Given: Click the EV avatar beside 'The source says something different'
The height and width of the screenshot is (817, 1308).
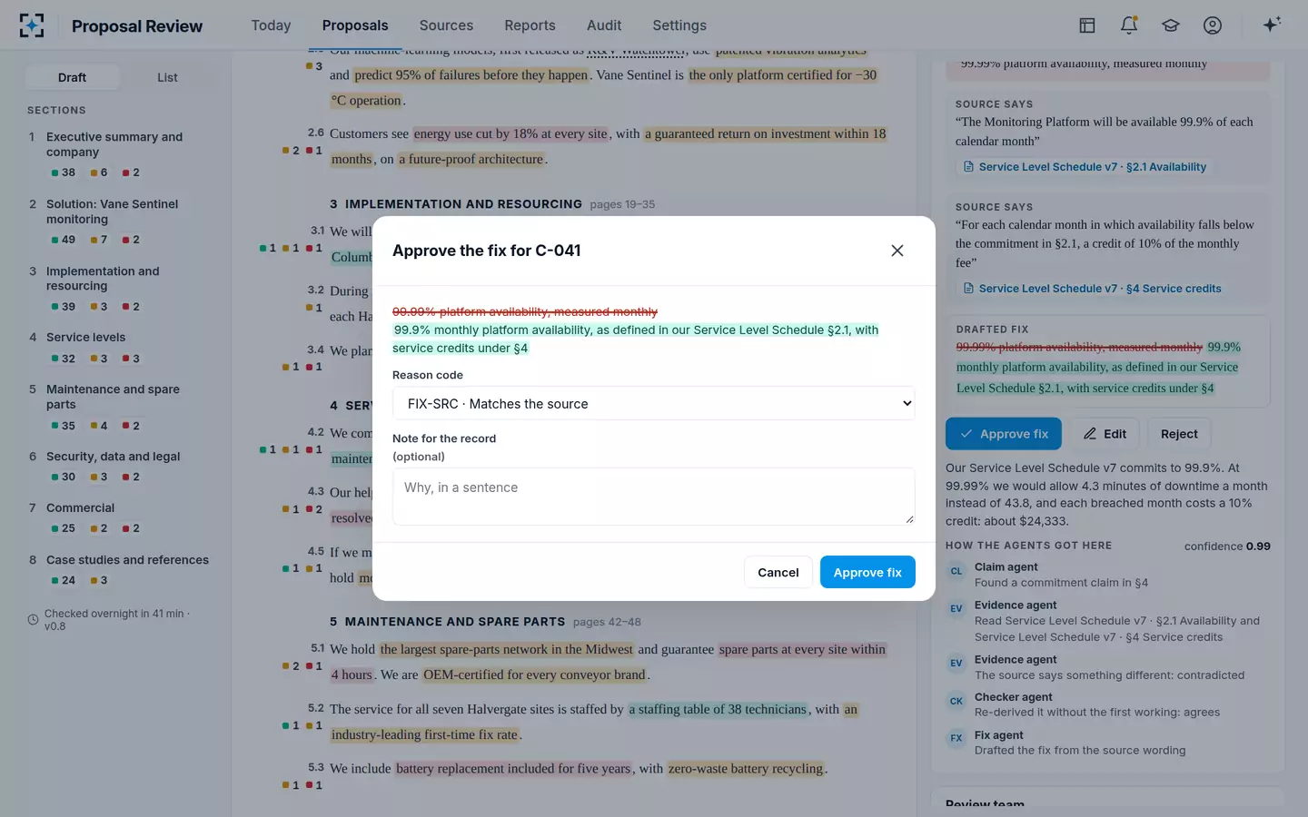Looking at the screenshot, I should point(956,664).
